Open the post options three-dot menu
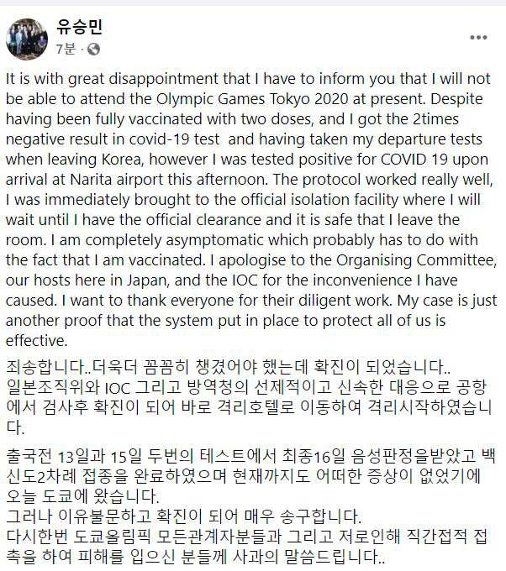The height and width of the screenshot is (571, 506). (x=478, y=38)
